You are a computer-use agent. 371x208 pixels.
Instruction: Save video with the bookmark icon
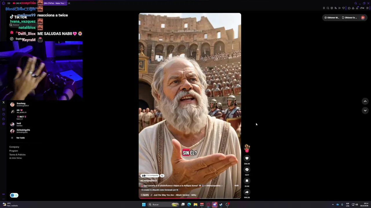pos(247,181)
